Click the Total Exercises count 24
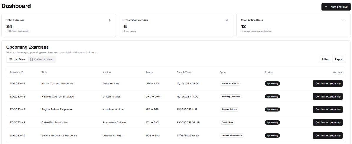This screenshot has height=144, width=352. coord(9,26)
